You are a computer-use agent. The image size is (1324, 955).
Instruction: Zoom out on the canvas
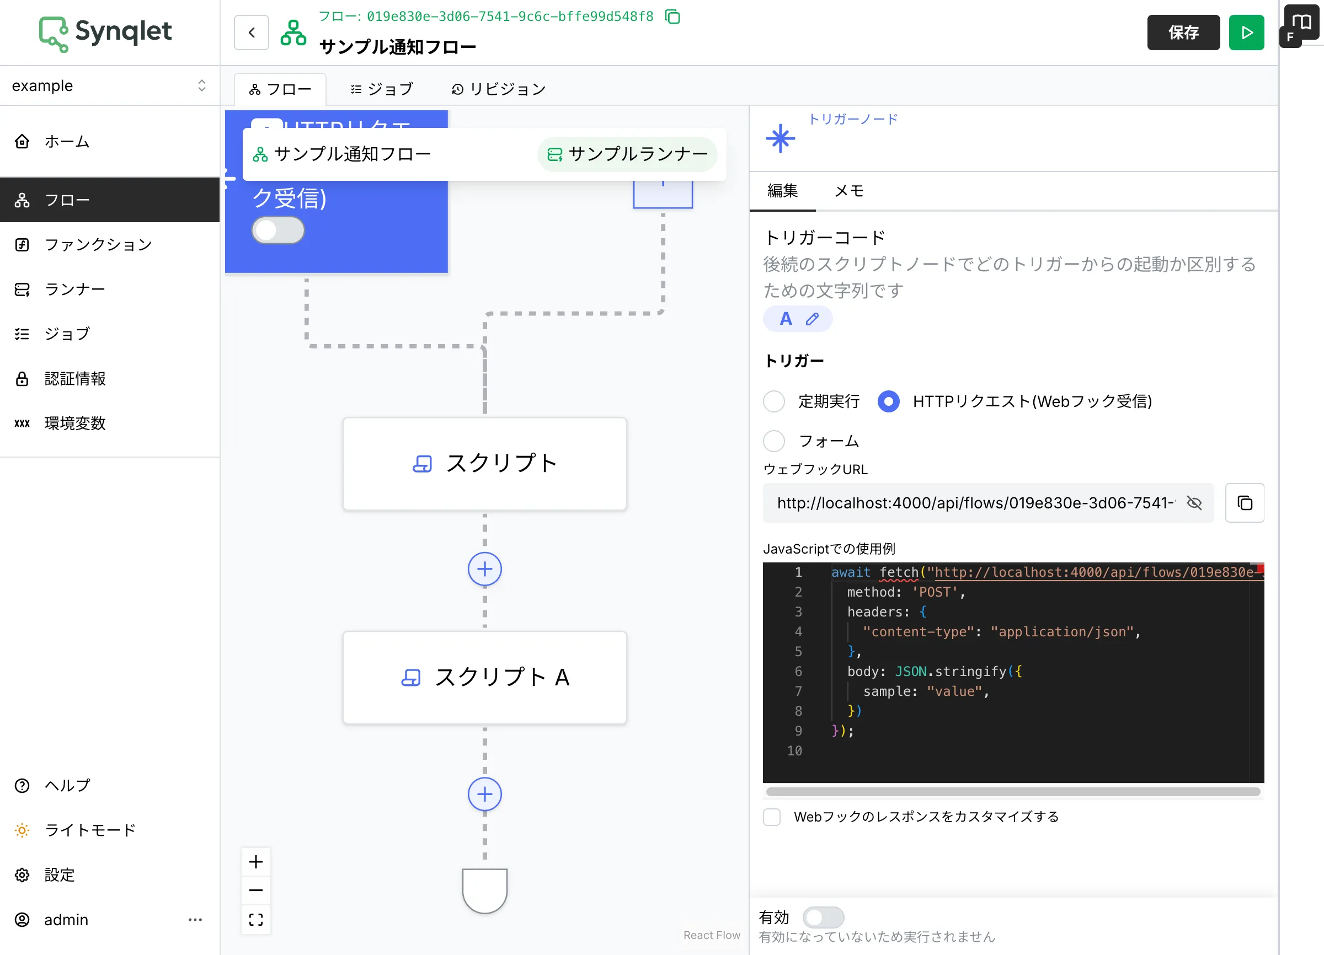(255, 890)
